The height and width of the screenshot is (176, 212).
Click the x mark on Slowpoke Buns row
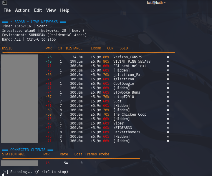(168, 92)
